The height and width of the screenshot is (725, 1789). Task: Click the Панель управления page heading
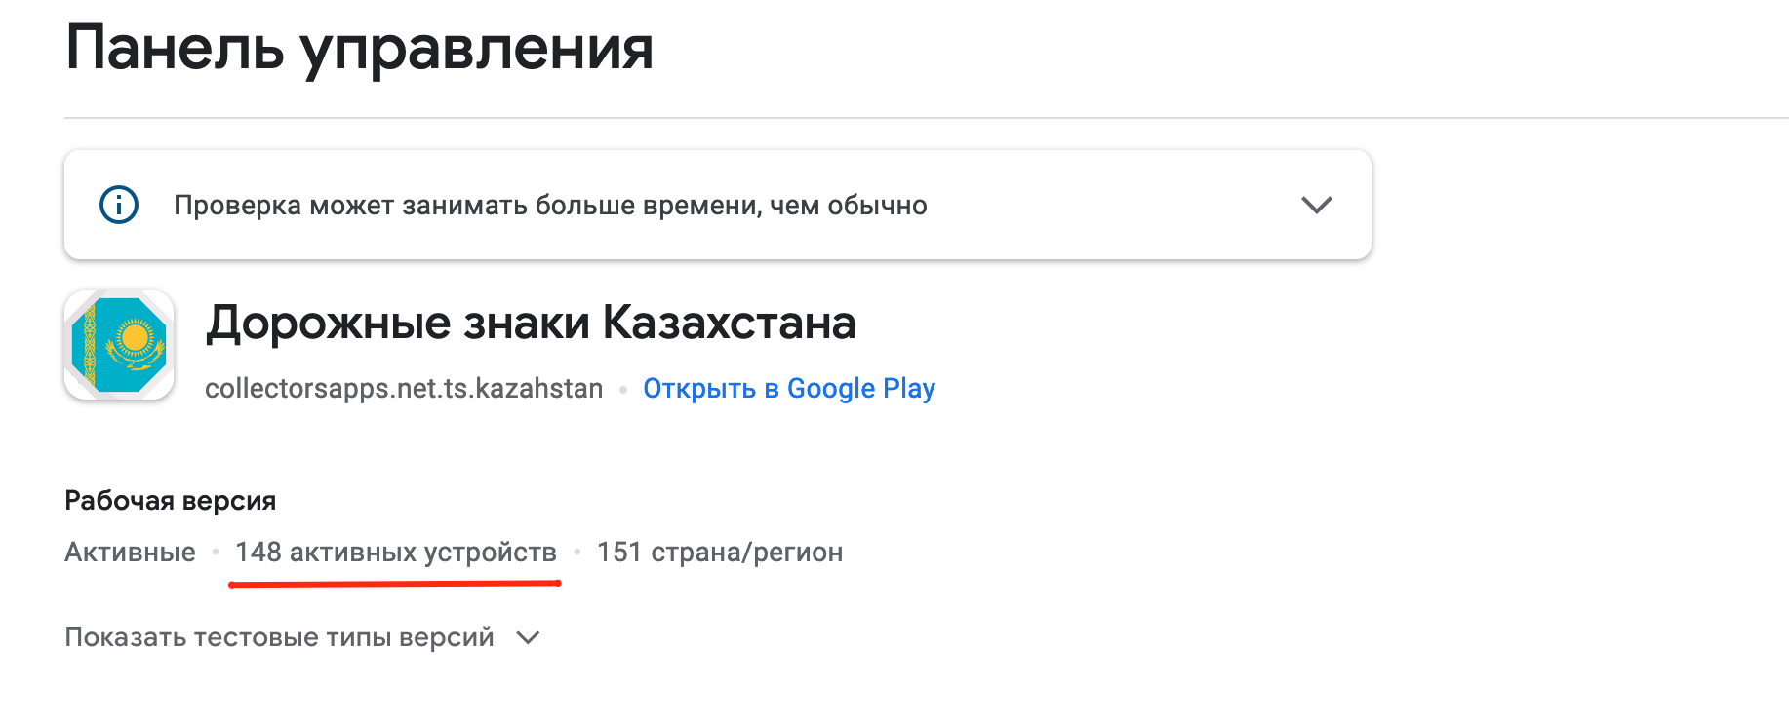359,49
